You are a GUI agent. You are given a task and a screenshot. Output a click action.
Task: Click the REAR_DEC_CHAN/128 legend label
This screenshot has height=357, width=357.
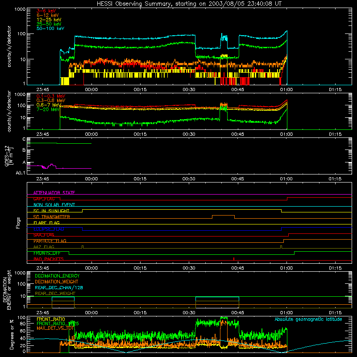[x=59, y=287]
